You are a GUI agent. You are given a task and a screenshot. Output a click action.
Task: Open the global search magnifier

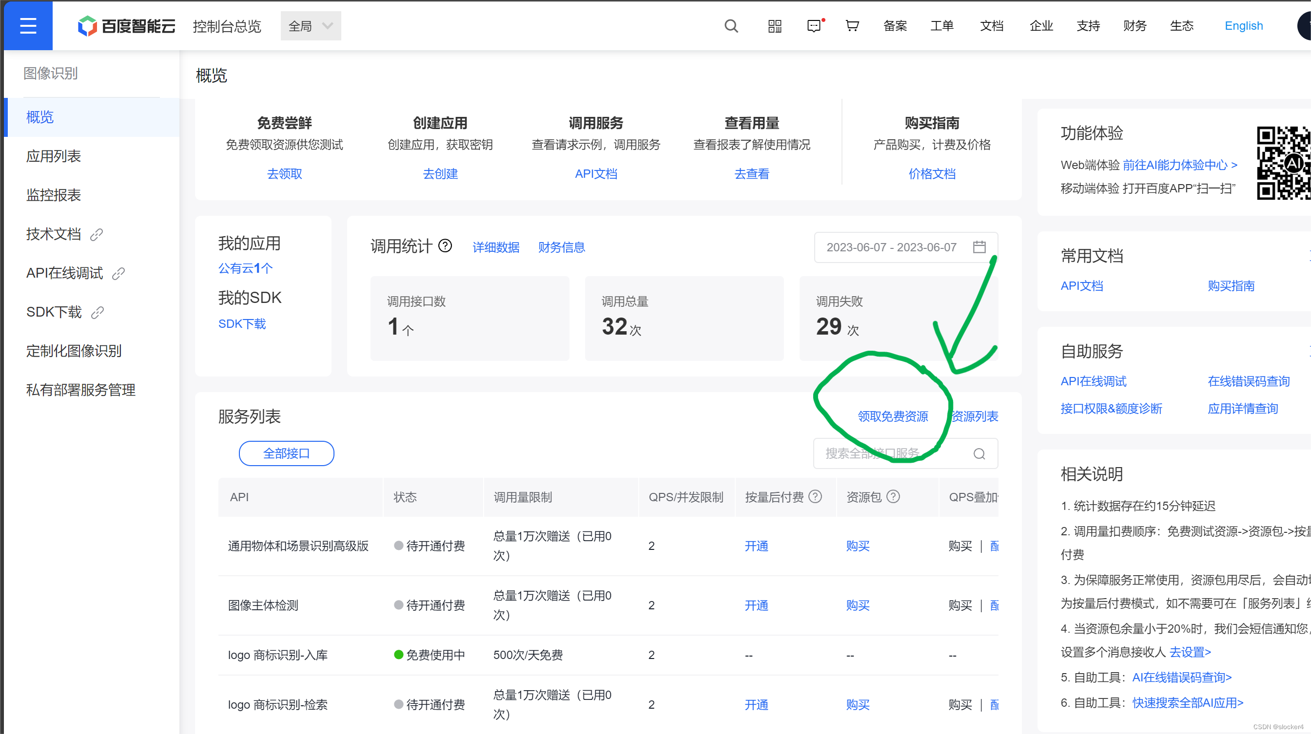731,26
